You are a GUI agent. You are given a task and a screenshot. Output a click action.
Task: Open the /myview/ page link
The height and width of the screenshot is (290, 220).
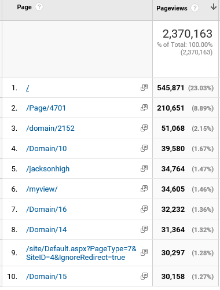tap(42, 189)
